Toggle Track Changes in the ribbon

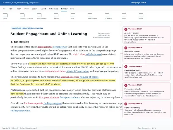(92, 16)
